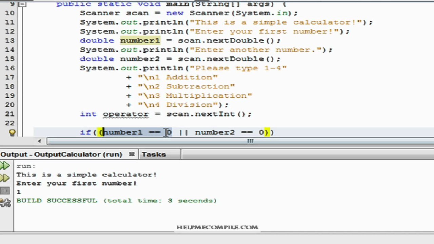Close the Output - OutputCalculator (run) tab
Viewport: 434px width, 244px height.
(x=132, y=154)
